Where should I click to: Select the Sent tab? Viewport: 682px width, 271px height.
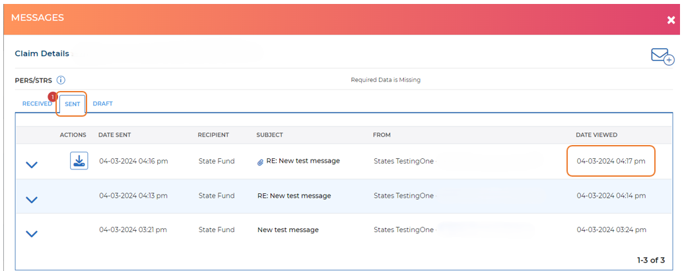tap(73, 104)
